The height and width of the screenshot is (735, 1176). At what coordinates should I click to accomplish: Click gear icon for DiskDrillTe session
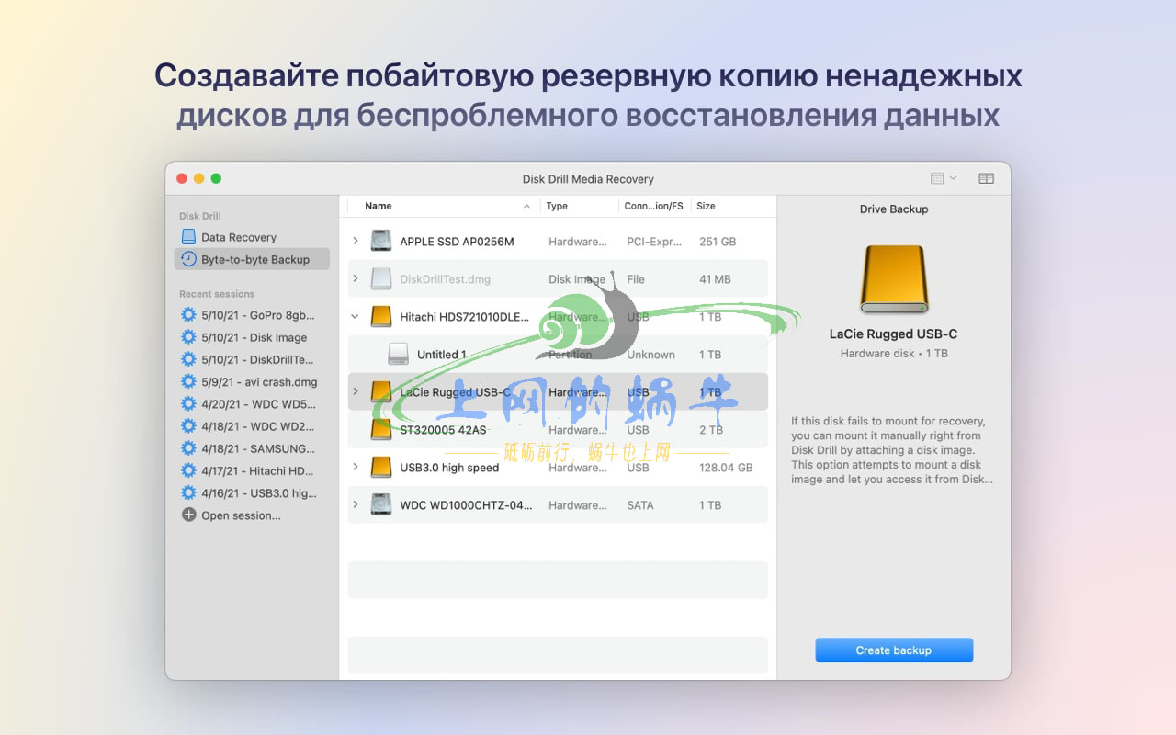pos(188,359)
